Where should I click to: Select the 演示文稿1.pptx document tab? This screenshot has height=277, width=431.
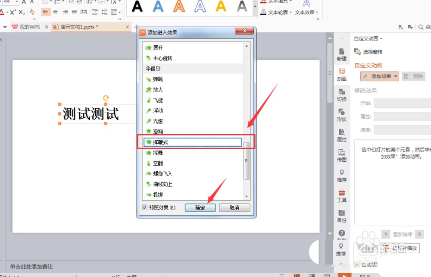[x=78, y=26]
